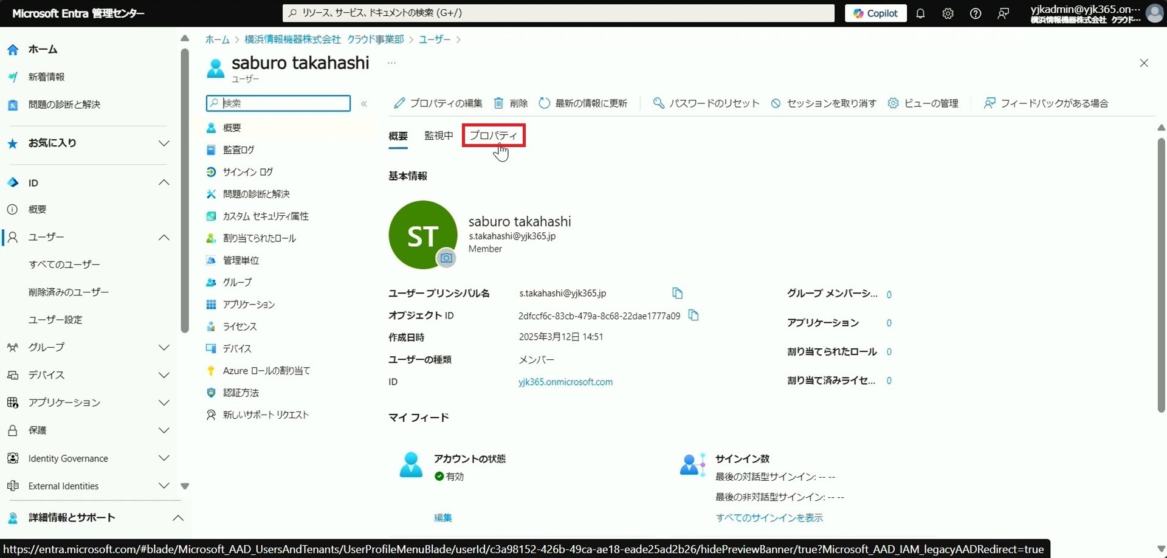This screenshot has width=1167, height=558.
Task: Switch to the 監視中 tab
Action: (438, 136)
